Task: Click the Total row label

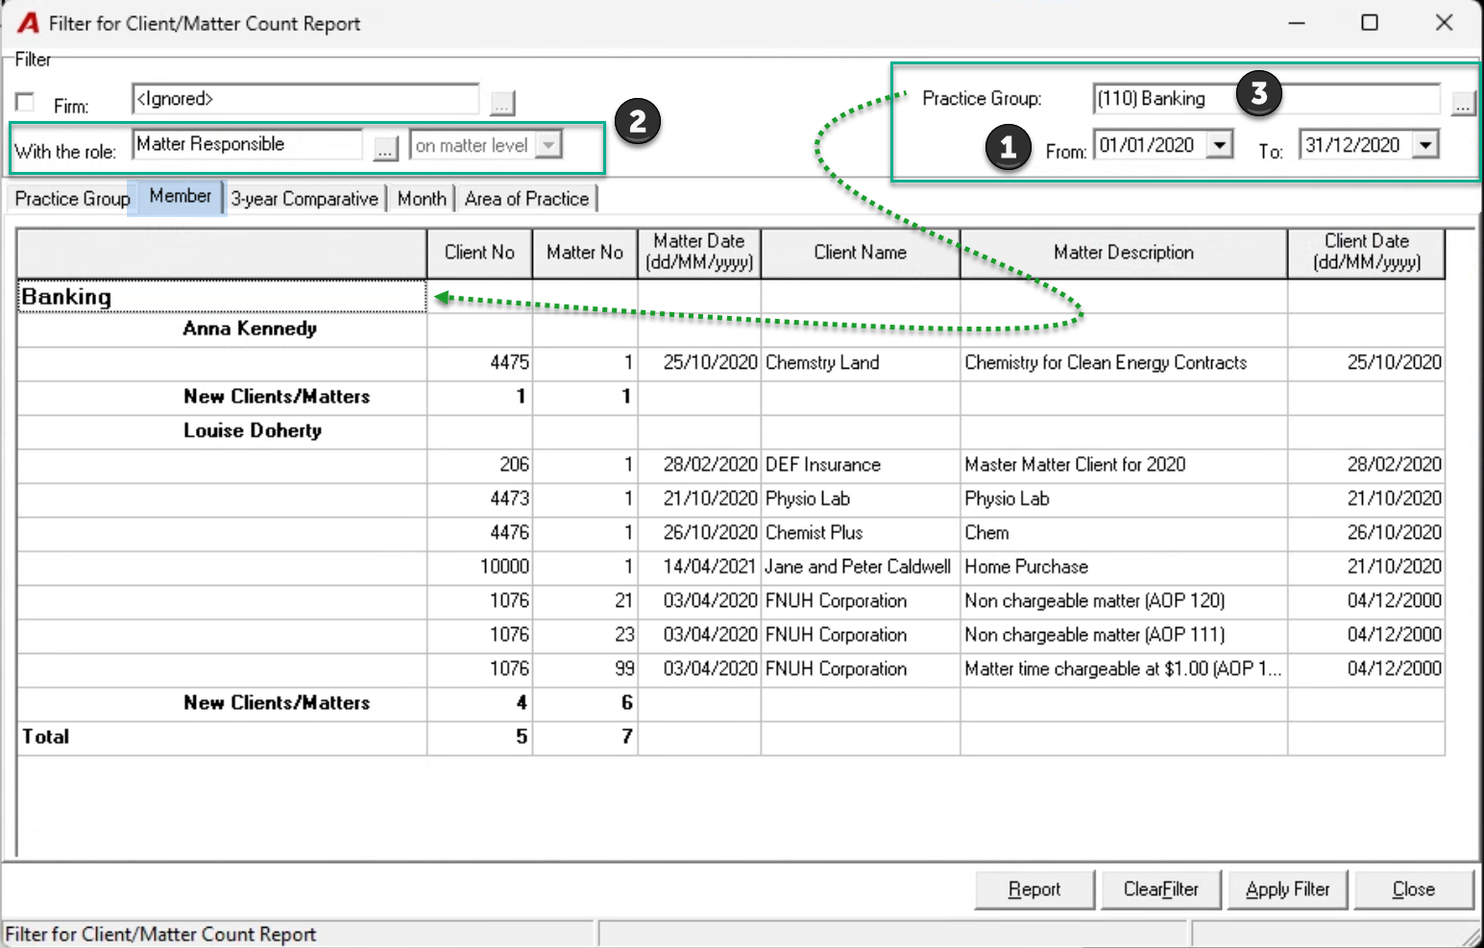Action: [46, 737]
